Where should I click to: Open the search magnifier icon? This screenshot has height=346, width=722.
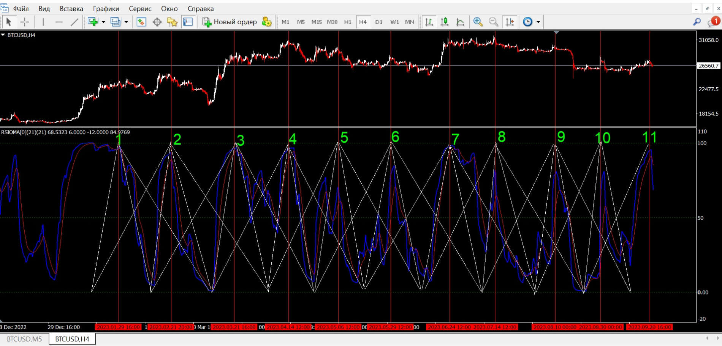point(697,22)
